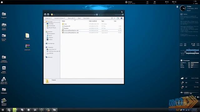Open the view options dropdown arrow

click(114, 18)
